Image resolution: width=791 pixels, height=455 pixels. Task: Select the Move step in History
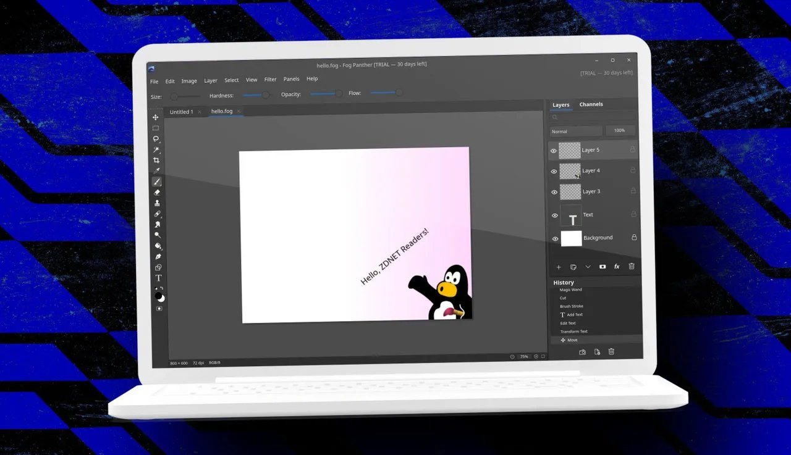pos(570,340)
